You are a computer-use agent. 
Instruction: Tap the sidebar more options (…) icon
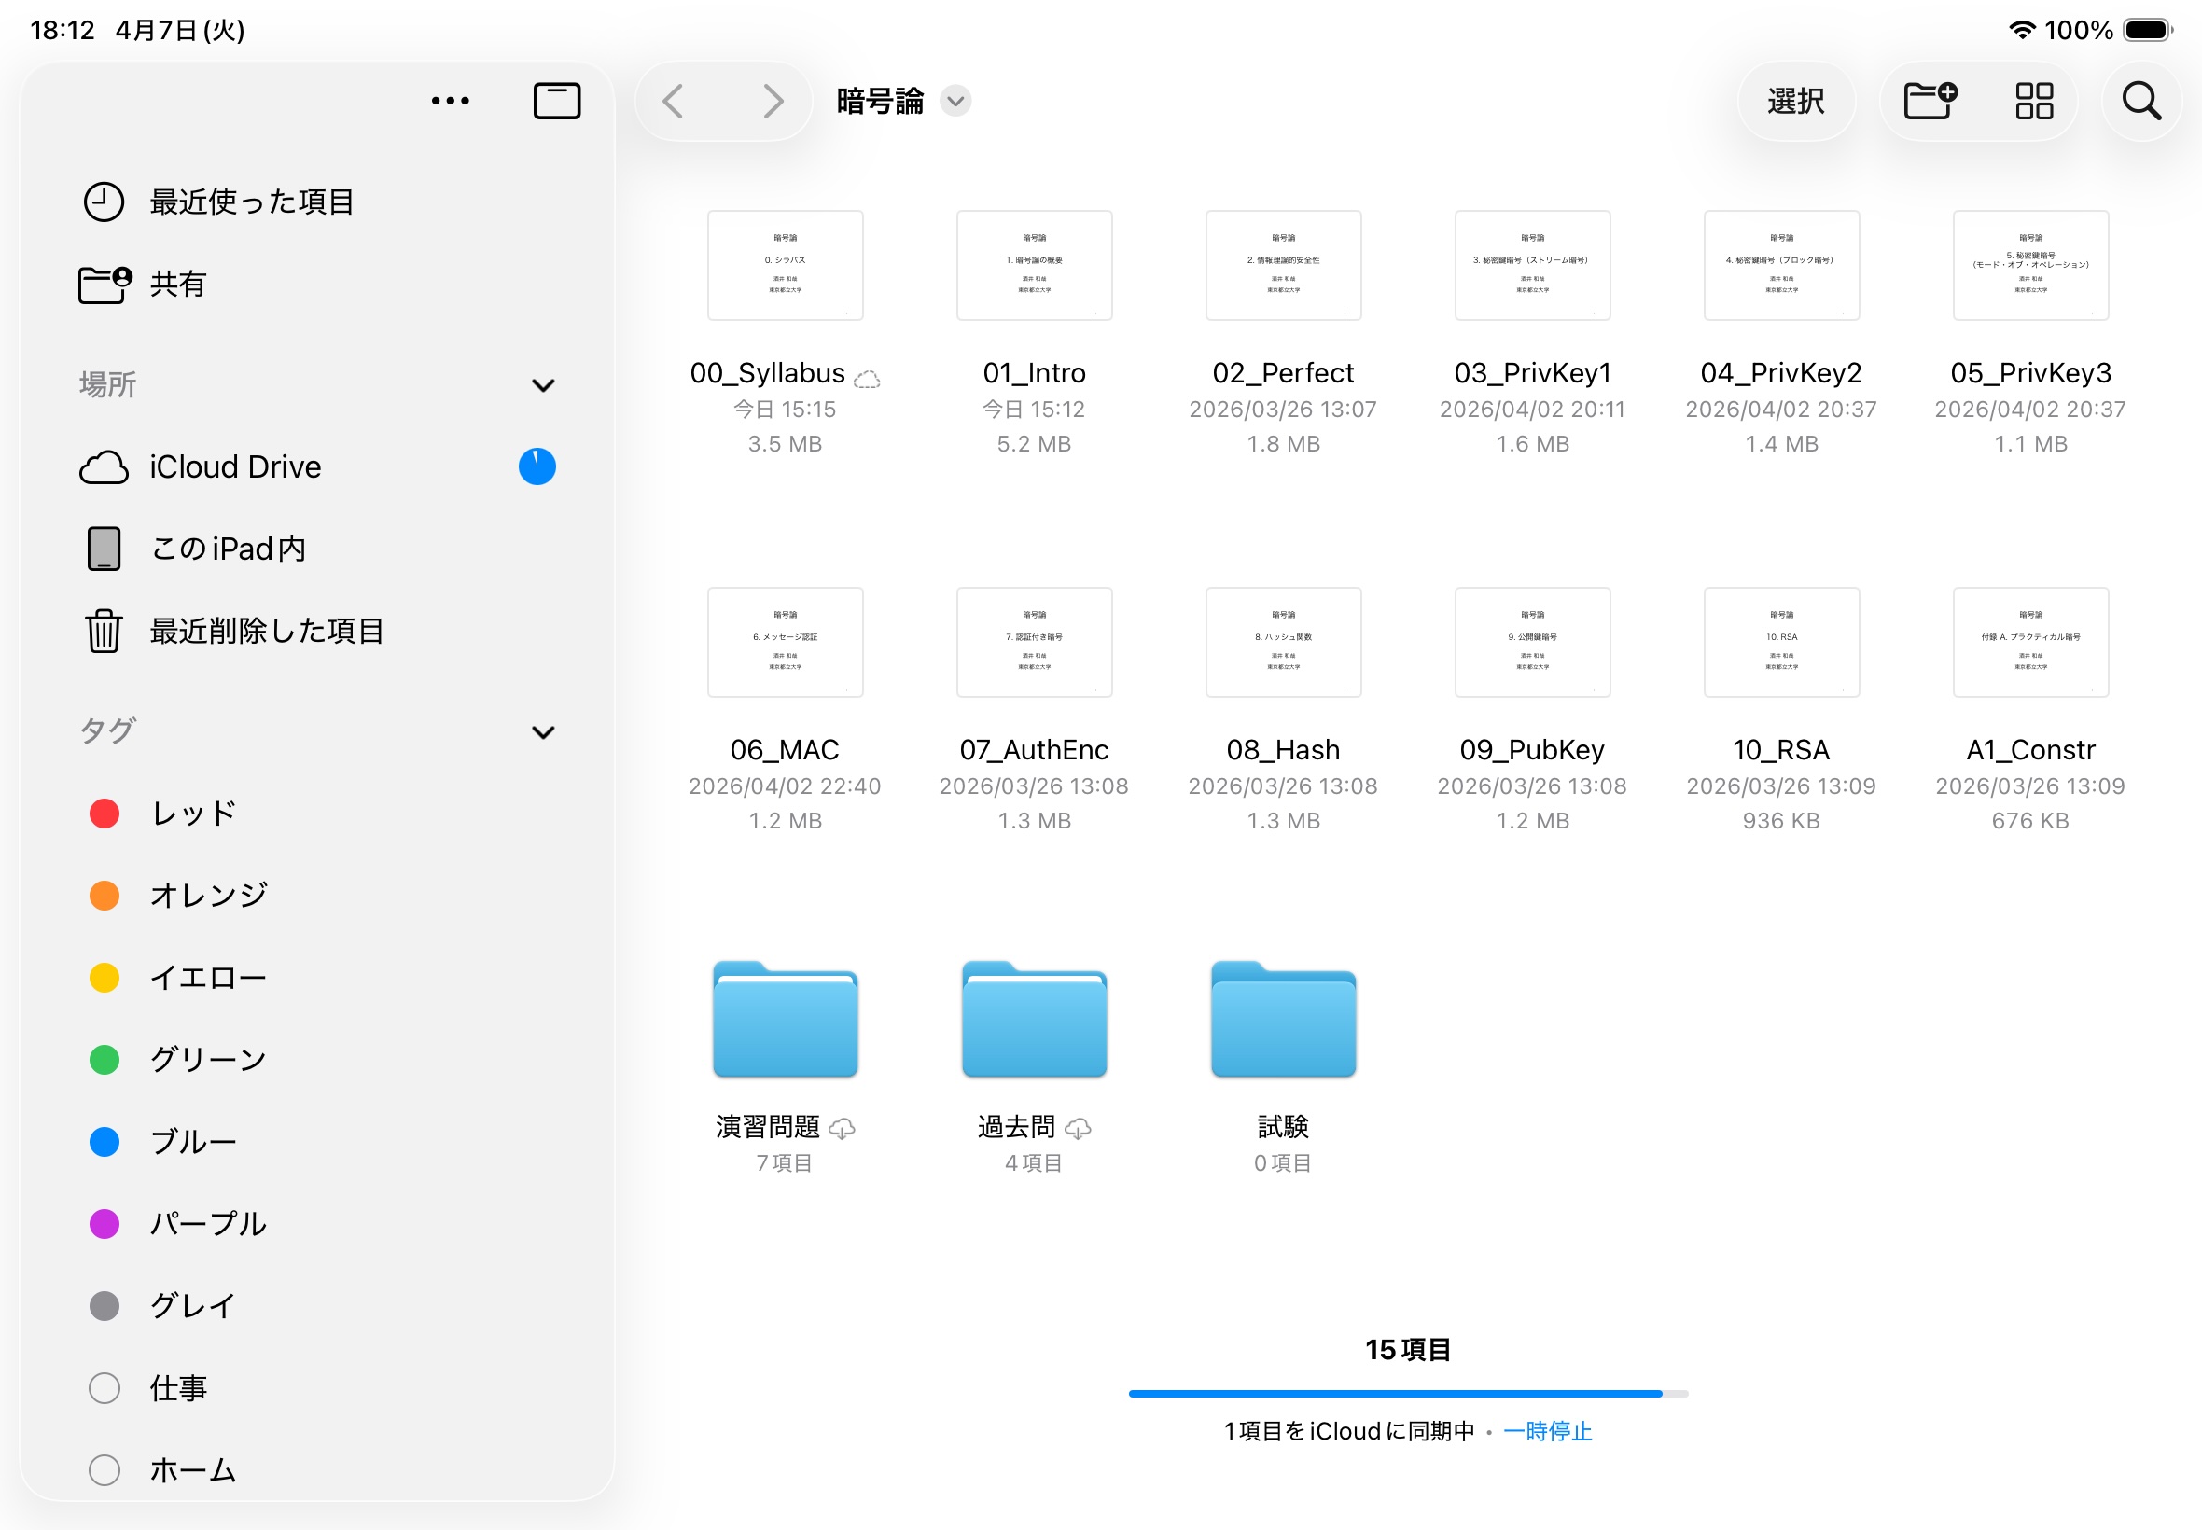[451, 100]
